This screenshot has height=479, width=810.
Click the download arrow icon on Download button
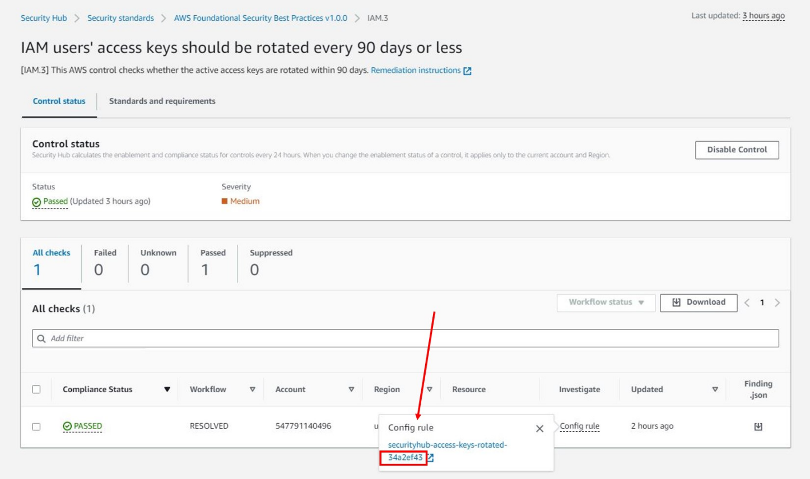(x=676, y=302)
